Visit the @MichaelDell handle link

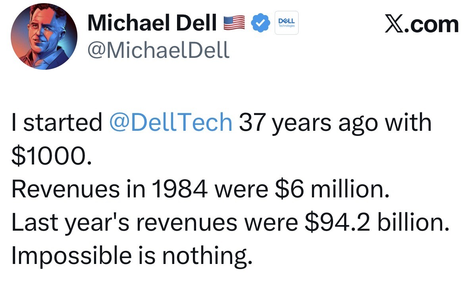158,50
